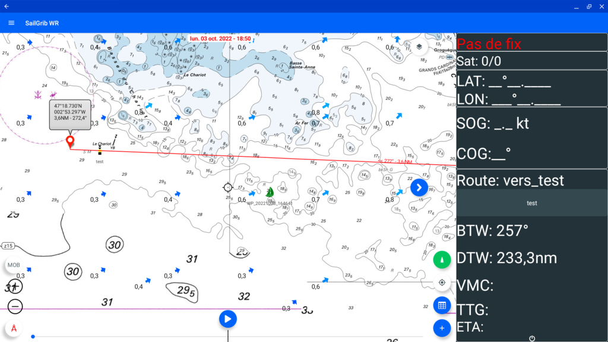Click the WP_2022 waypoint label
This screenshot has height=342, width=608.
(x=270, y=203)
